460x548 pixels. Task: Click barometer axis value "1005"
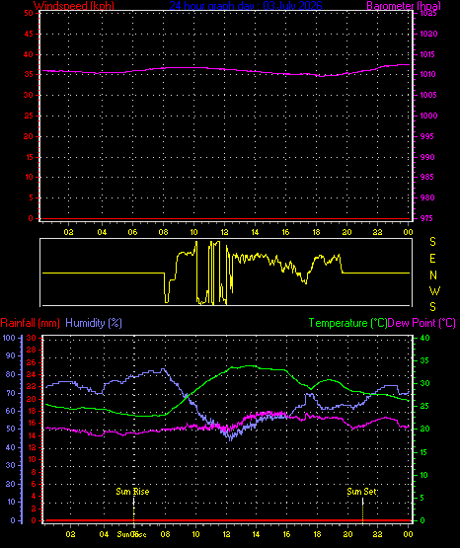click(428, 95)
